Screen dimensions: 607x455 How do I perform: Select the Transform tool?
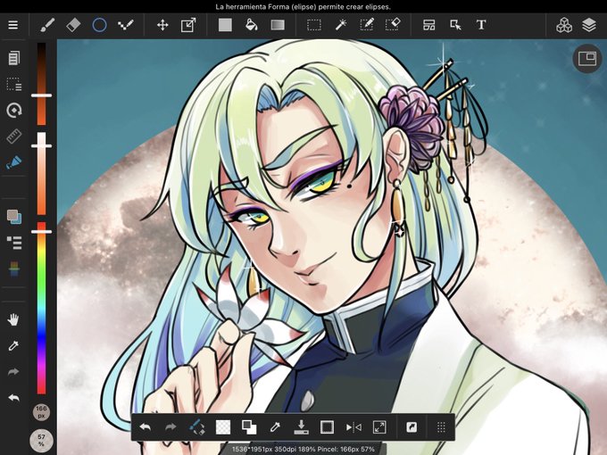click(188, 25)
